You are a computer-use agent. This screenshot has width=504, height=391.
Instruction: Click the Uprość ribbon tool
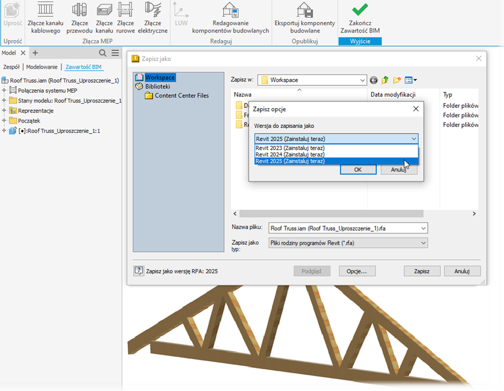click(x=13, y=15)
